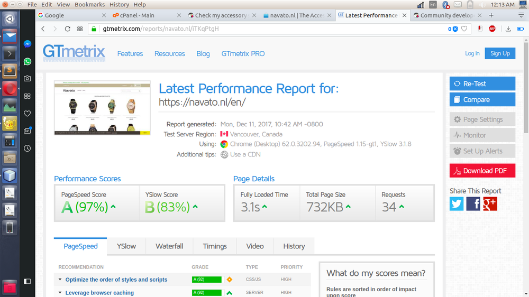Open the terminal launcher icon
Viewport: 529px width, 297px height.
coord(10,53)
